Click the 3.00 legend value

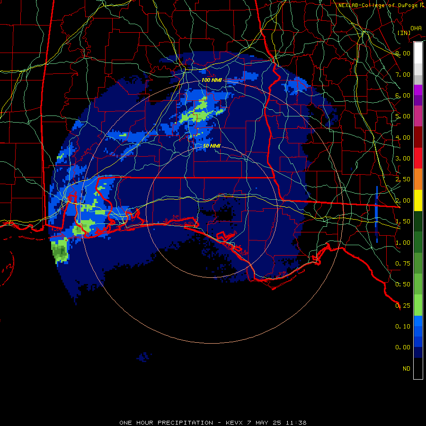[x=403, y=159]
